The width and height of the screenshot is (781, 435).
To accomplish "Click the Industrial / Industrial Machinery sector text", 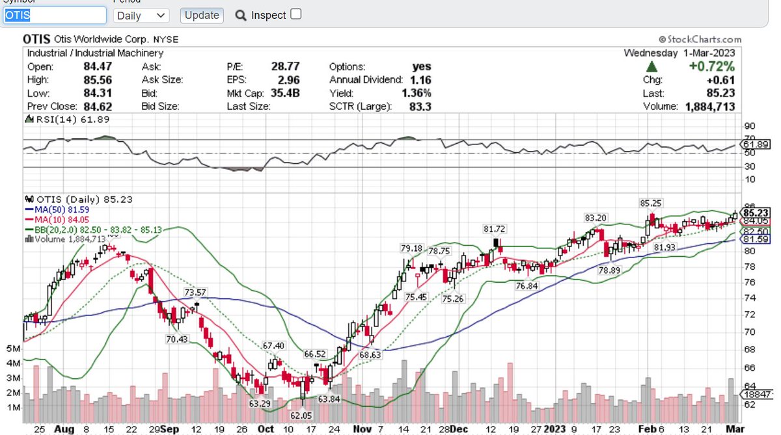I will (x=96, y=53).
